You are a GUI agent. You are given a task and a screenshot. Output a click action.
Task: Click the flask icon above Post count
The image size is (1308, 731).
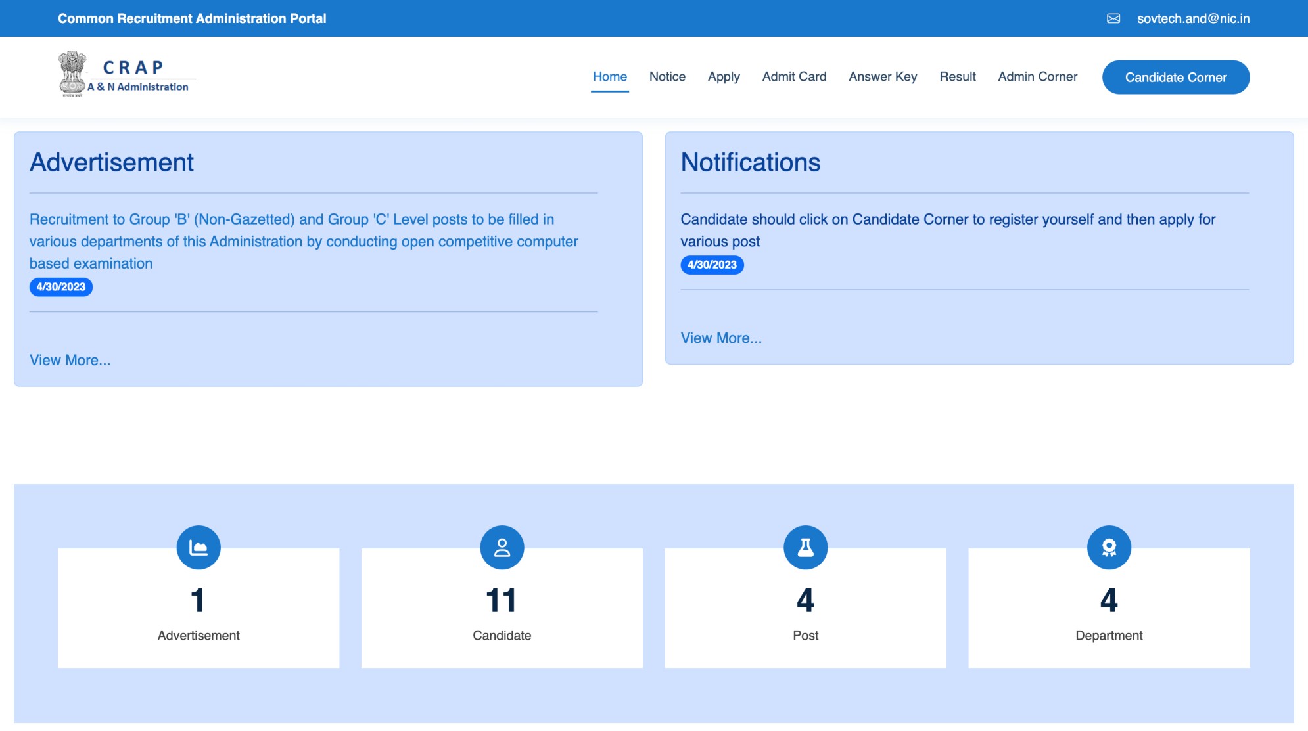click(x=806, y=547)
